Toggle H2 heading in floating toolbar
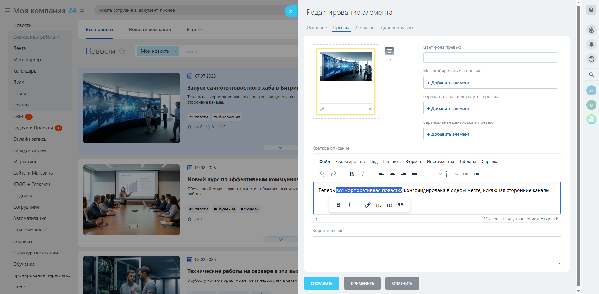Viewport: 599px width, 294px height. click(x=379, y=205)
